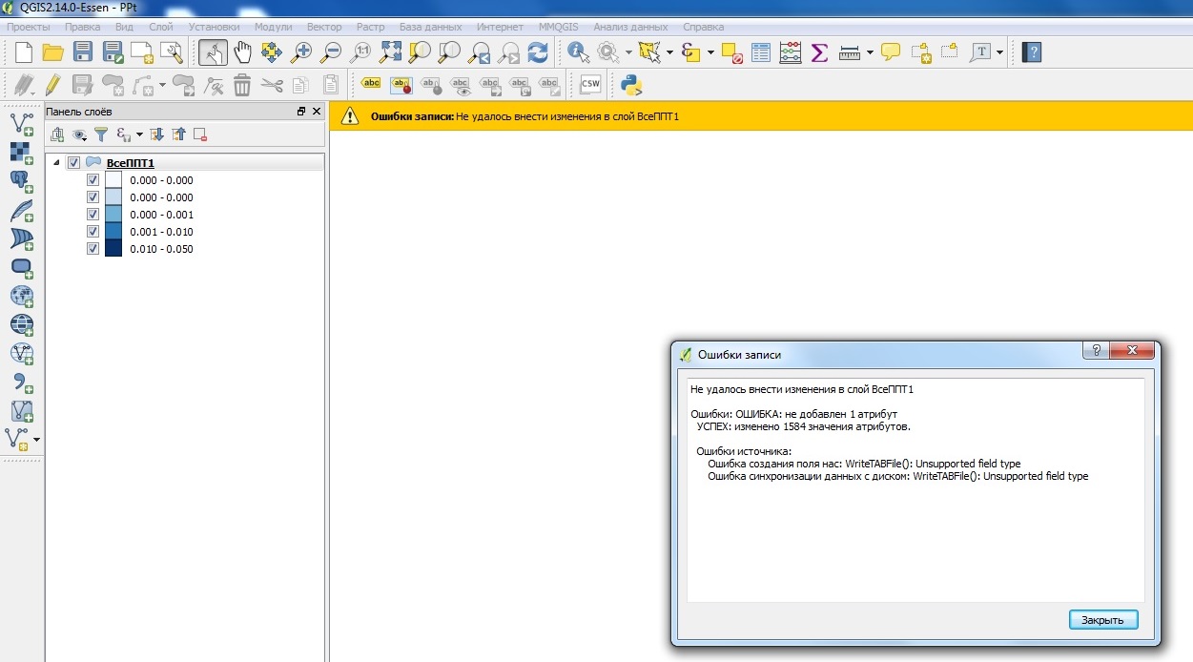Uncheck the class 0.000 - 0.001 checkbox
The image size is (1193, 662).
point(93,215)
